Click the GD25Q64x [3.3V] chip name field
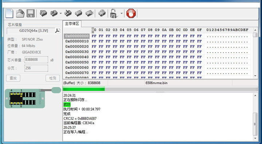 click(31, 31)
